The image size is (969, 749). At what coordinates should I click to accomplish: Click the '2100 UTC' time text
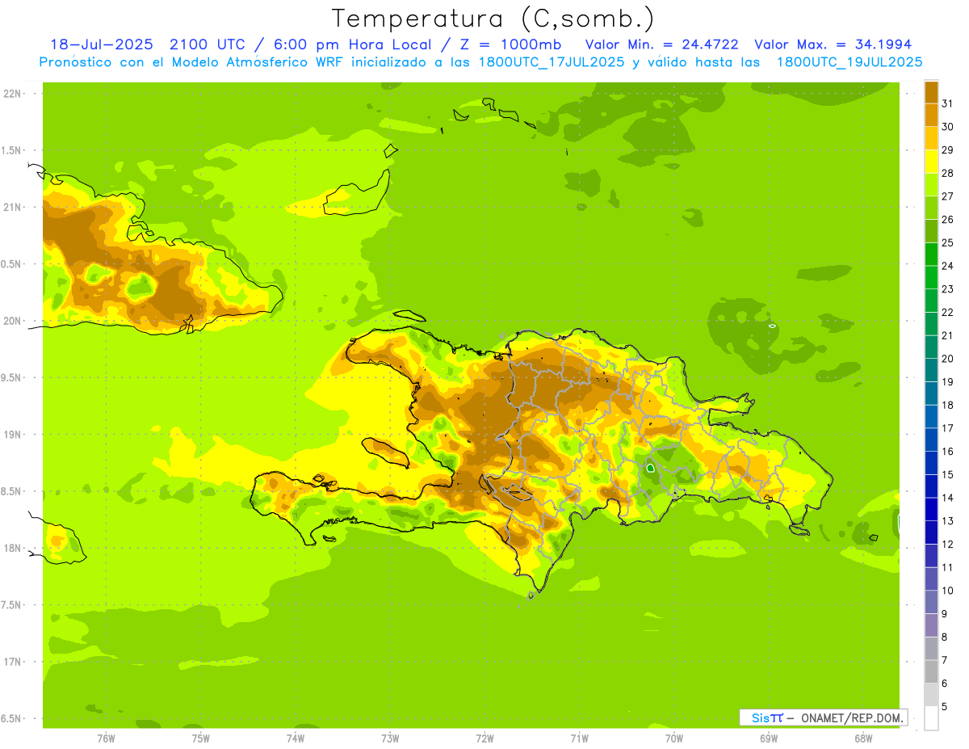tap(208, 44)
